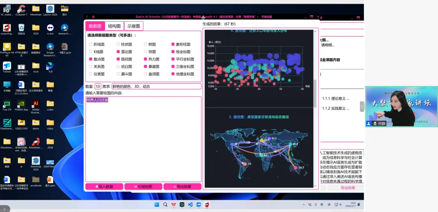438x212 pixels.
Task: Click scroll-down arrow of results panel
Action: [315, 186]
